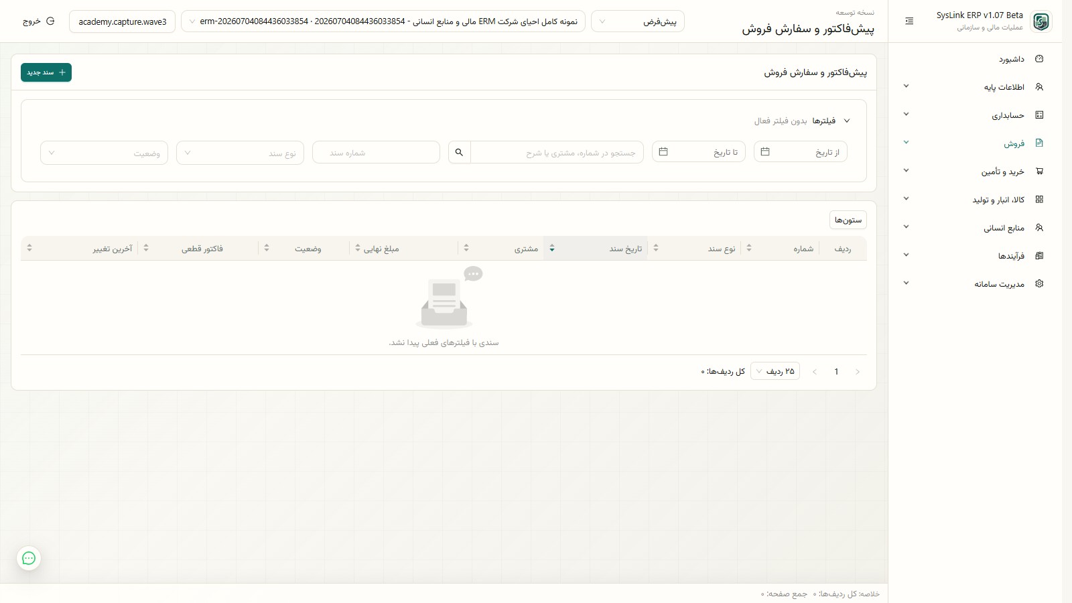Click the اطلاعات پایه sidebar icon
The width and height of the screenshot is (1072, 603).
[1039, 87]
